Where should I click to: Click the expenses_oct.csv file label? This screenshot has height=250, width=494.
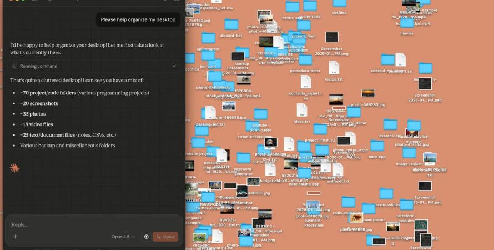tap(217, 8)
